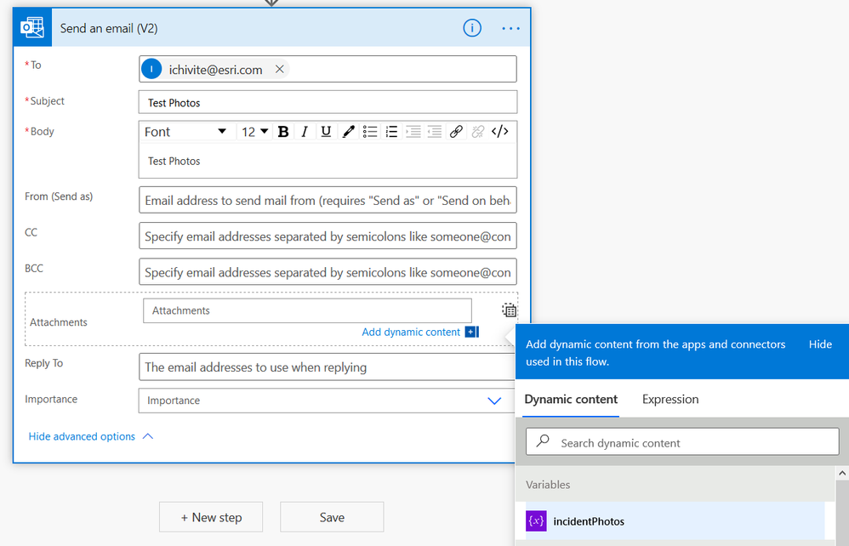Hide the dynamic content panel
This screenshot has height=546, width=849.
(820, 344)
